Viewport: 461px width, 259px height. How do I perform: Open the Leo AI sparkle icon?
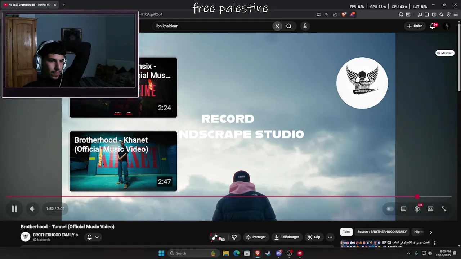pos(441,14)
